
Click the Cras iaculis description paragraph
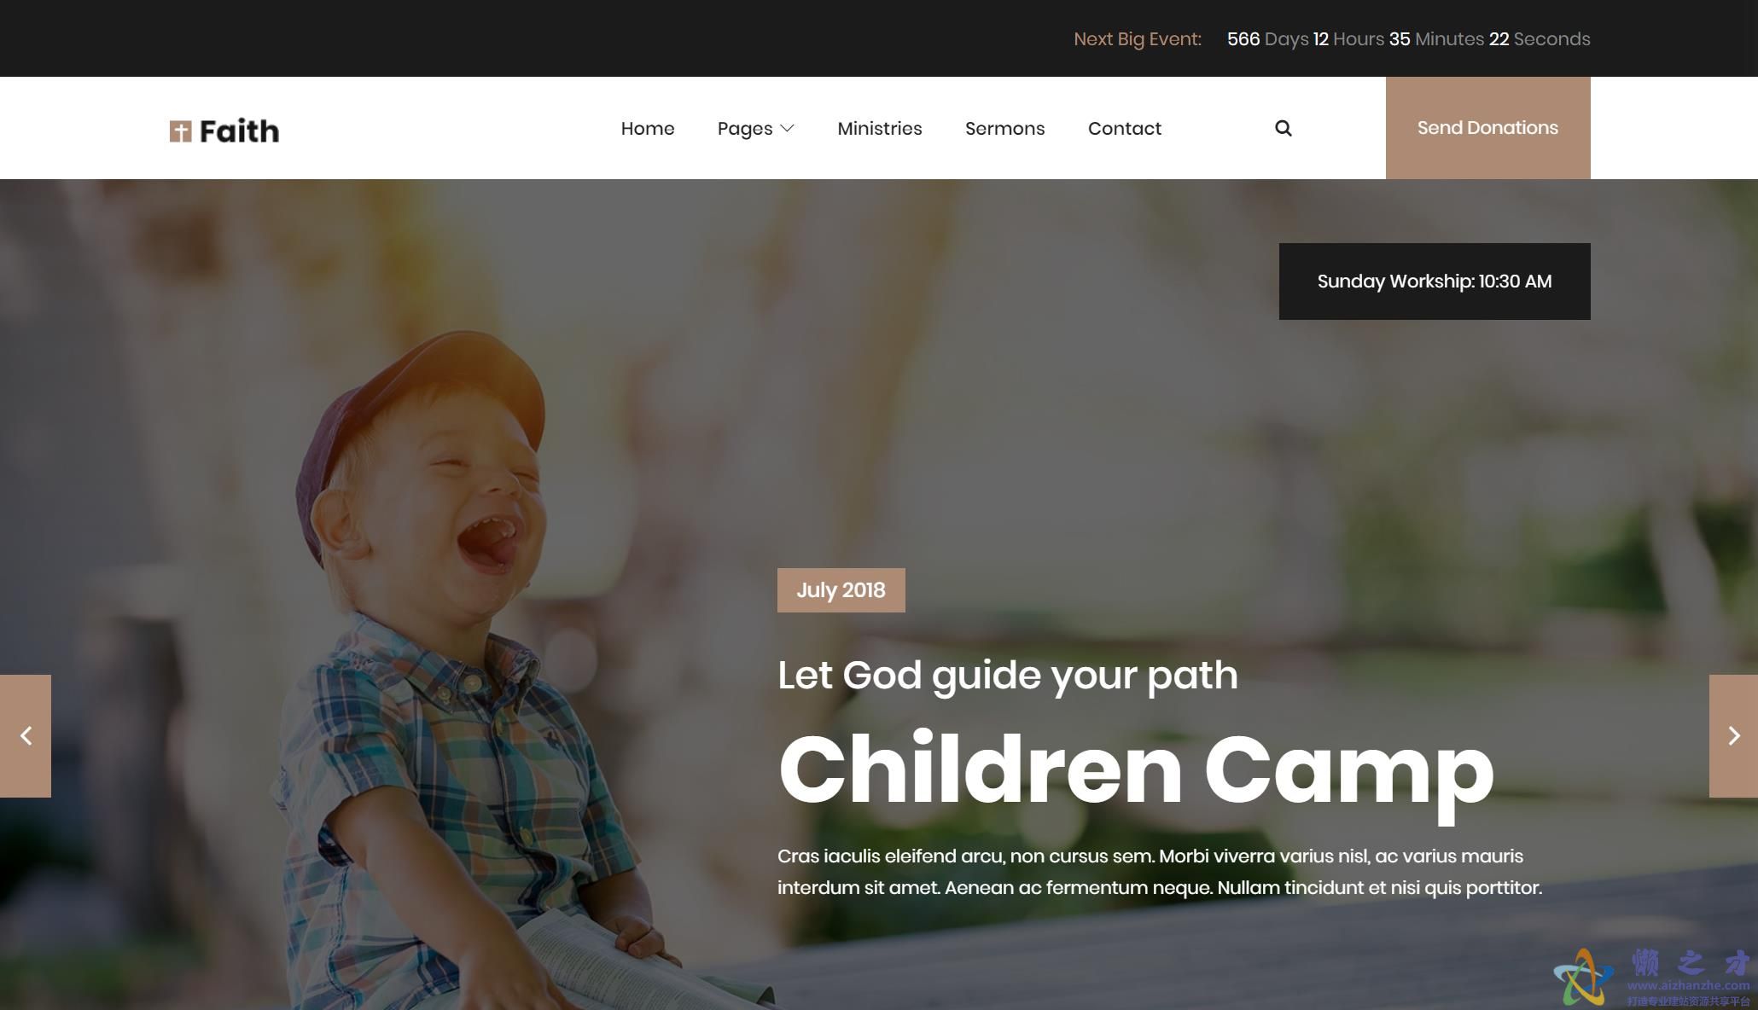1160,872
